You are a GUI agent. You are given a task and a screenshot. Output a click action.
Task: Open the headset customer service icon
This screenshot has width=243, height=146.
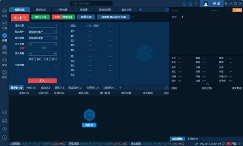click(x=4, y=112)
